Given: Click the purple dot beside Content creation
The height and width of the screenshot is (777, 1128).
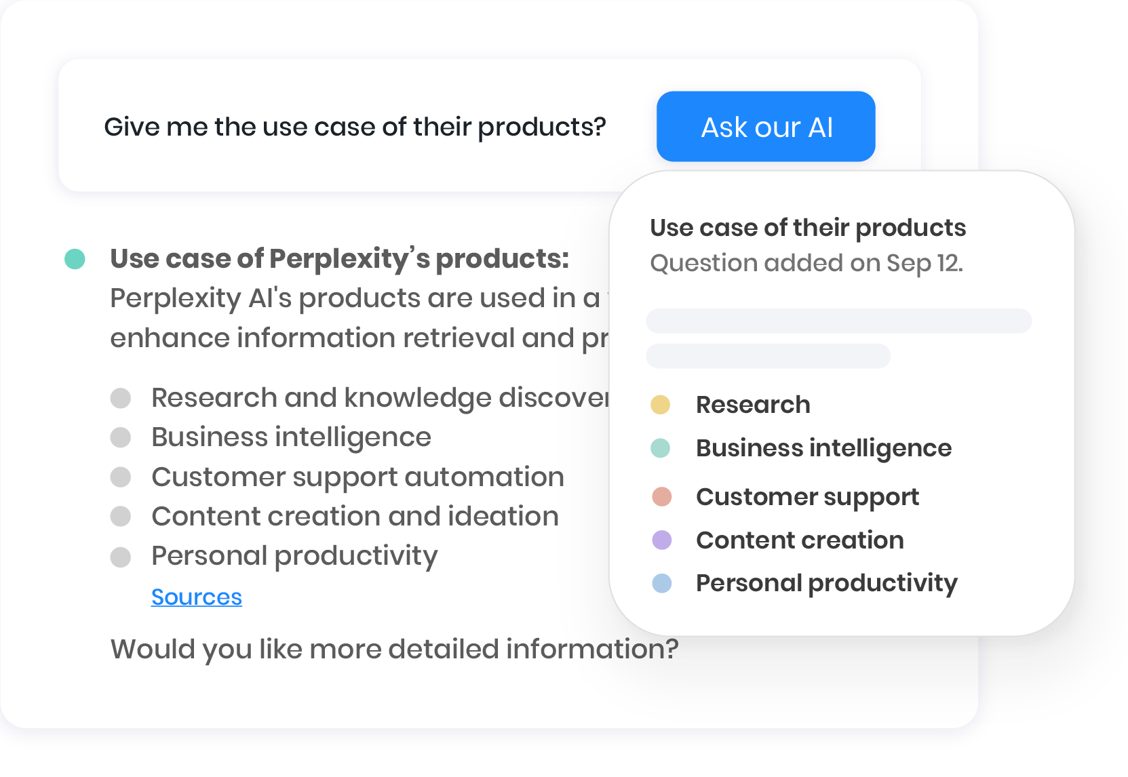Looking at the screenshot, I should point(661,540).
